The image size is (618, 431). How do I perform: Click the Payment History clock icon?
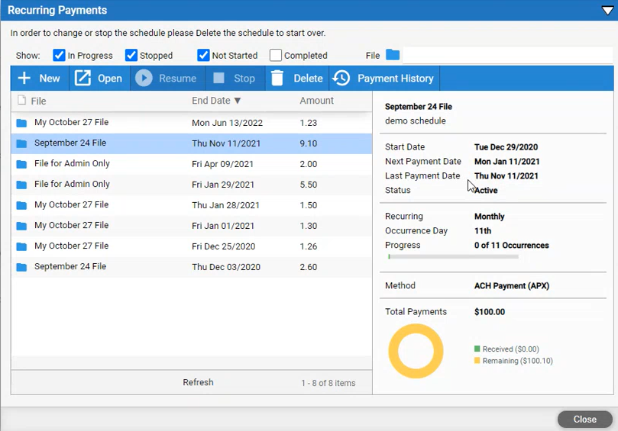point(341,78)
